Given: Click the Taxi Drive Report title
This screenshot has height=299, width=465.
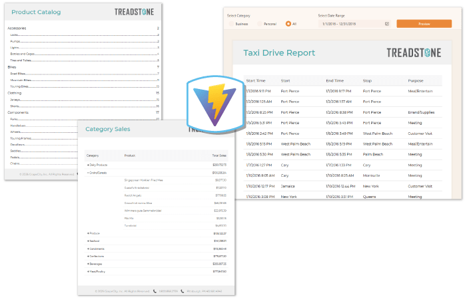Looking at the screenshot, I should click(279, 53).
